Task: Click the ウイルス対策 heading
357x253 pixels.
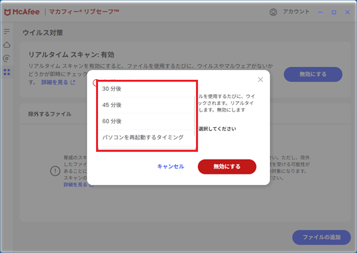Action: click(43, 32)
